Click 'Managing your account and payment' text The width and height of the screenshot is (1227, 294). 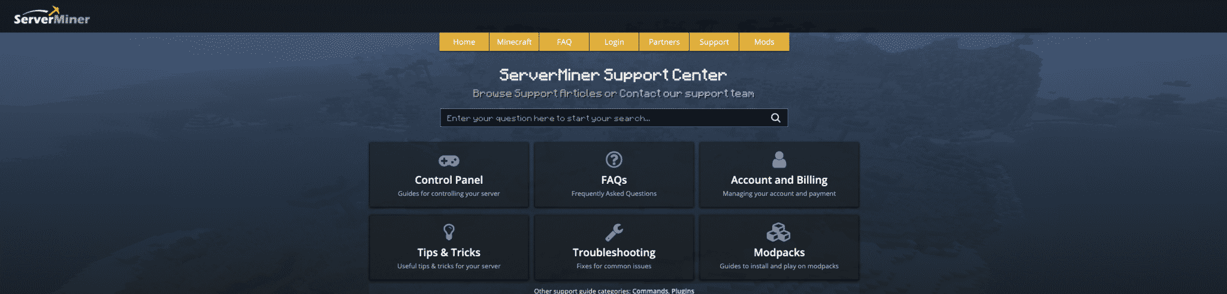779,193
